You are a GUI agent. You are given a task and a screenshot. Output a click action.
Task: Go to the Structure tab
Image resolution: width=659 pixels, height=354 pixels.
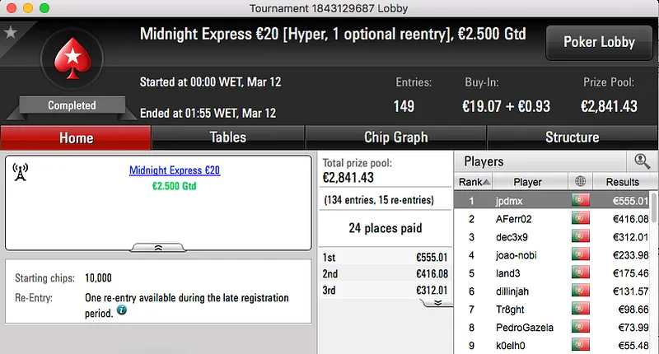tap(572, 137)
